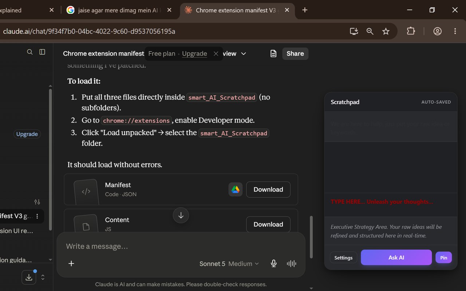Screen dimensions: 466x291
Task: Open the sidebar filter sliders icon
Action: (37, 202)
